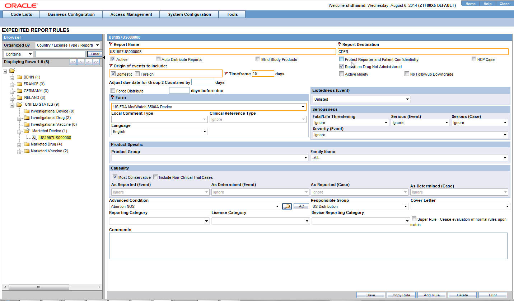Click the IRELAND folder icon

coord(19,98)
